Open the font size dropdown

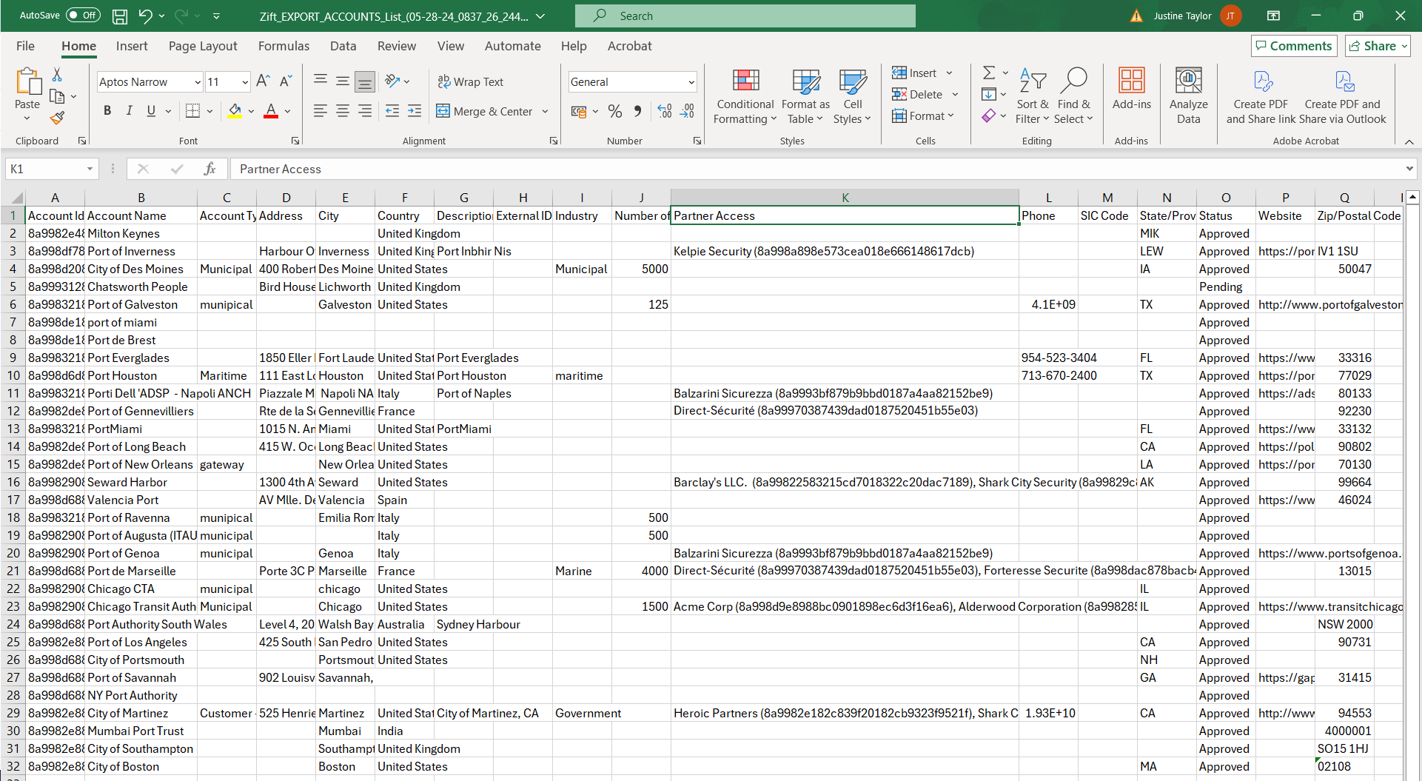(245, 82)
